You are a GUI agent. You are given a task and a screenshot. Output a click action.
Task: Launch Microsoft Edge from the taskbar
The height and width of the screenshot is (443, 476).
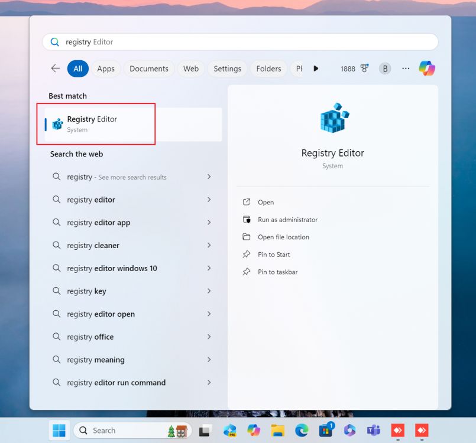[302, 431]
